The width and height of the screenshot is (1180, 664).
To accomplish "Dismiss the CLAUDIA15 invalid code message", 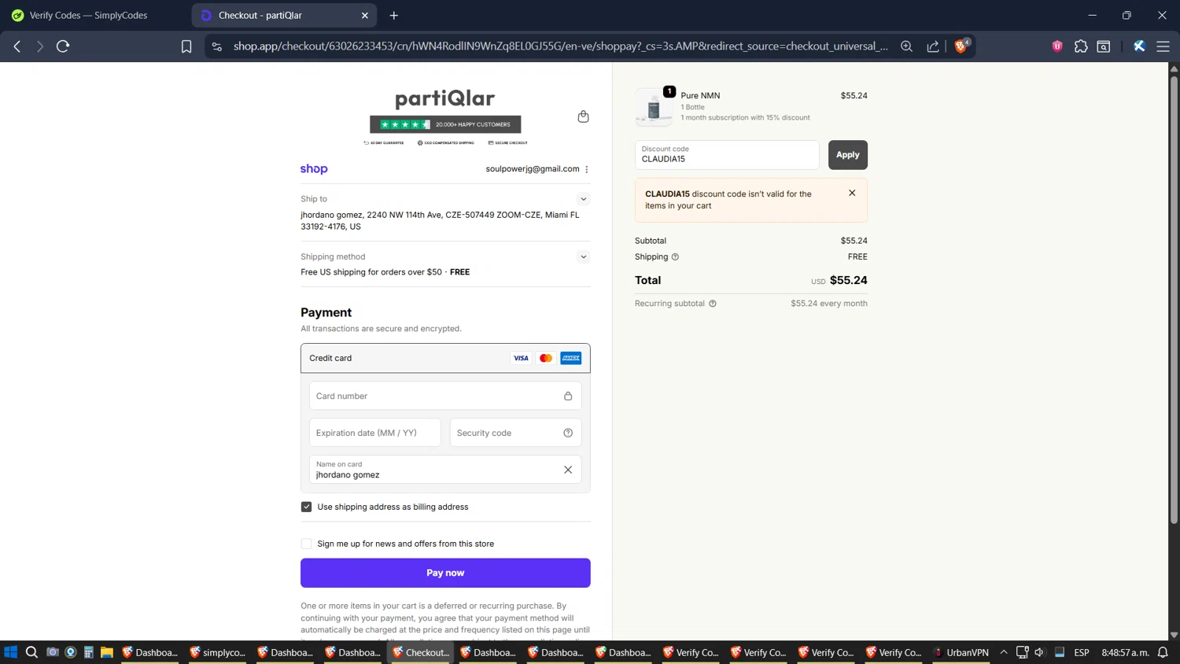I will (x=852, y=193).
